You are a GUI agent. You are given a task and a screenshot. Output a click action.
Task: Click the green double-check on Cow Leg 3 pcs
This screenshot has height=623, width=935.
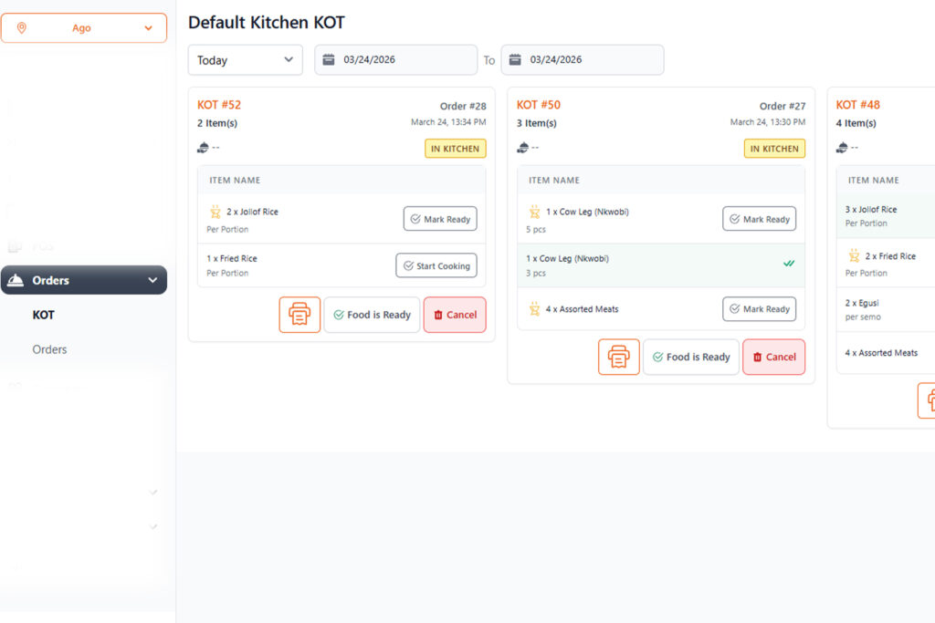pos(789,264)
